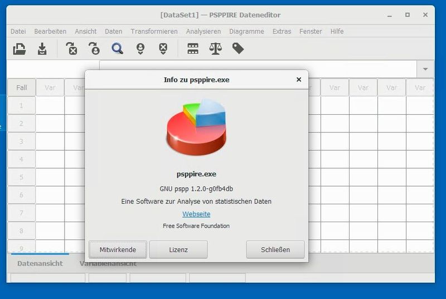
Task: Open a data file via toolbar icon
Action: 20,48
